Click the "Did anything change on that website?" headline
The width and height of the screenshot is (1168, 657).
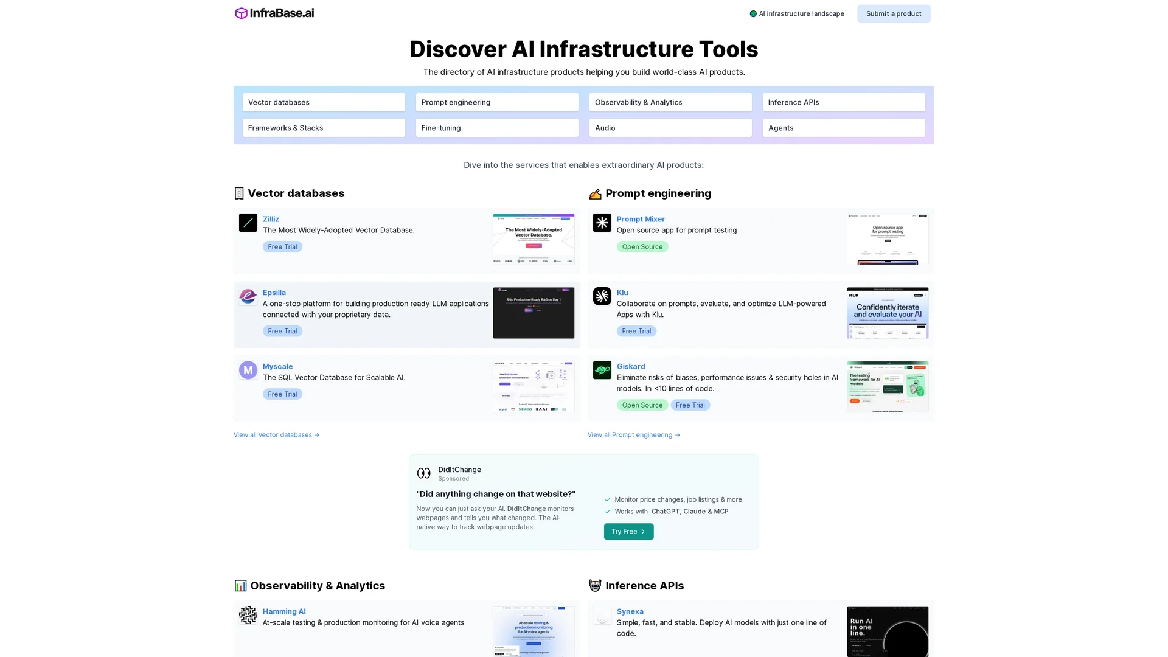click(x=496, y=494)
